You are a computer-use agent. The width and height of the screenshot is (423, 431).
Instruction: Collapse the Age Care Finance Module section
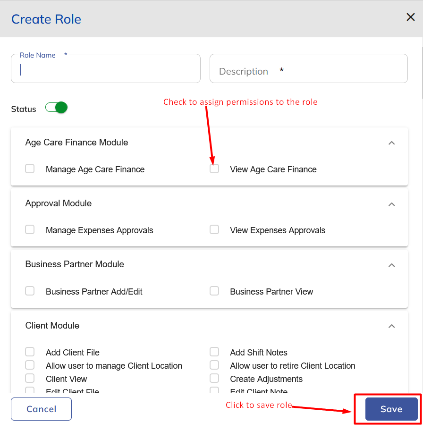click(x=391, y=143)
